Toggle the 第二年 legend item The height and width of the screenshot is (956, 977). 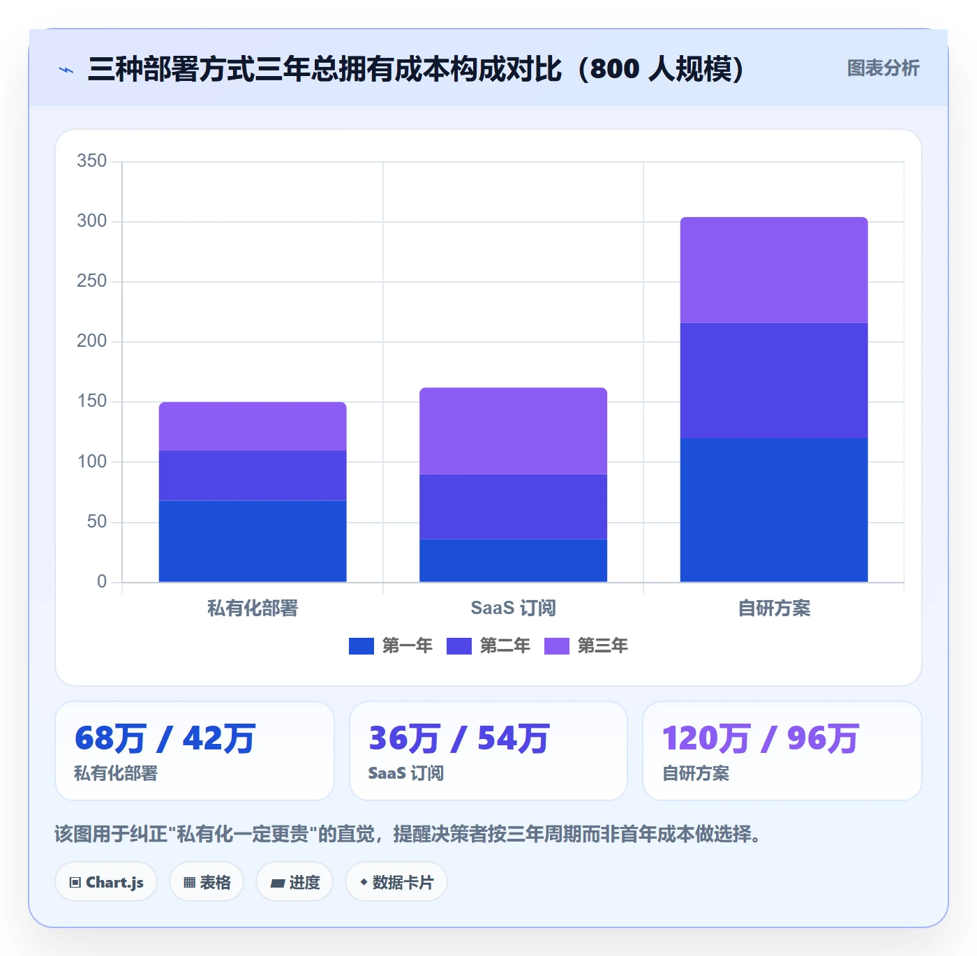tap(488, 646)
